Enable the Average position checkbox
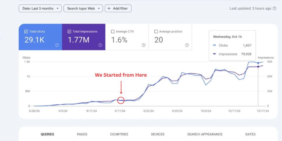Screen dimensions: 282x141 (156, 32)
